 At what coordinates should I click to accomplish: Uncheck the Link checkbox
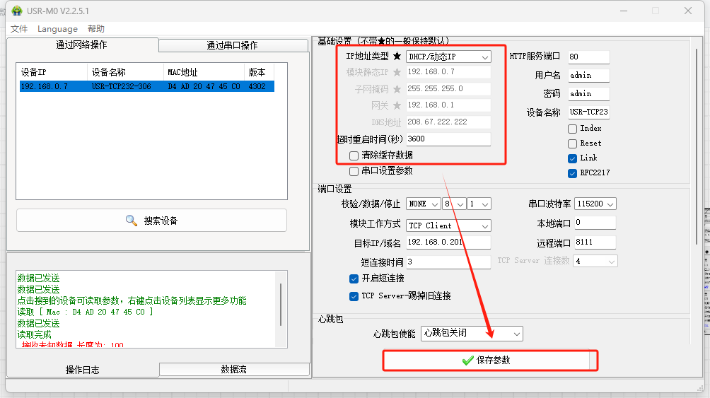(x=572, y=158)
